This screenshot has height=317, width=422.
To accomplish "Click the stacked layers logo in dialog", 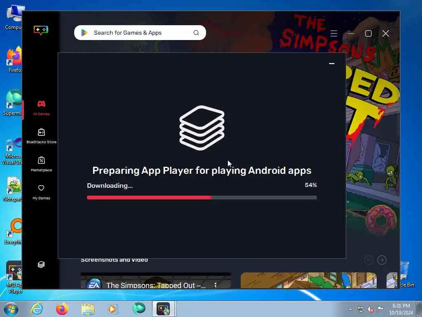I will (x=202, y=128).
